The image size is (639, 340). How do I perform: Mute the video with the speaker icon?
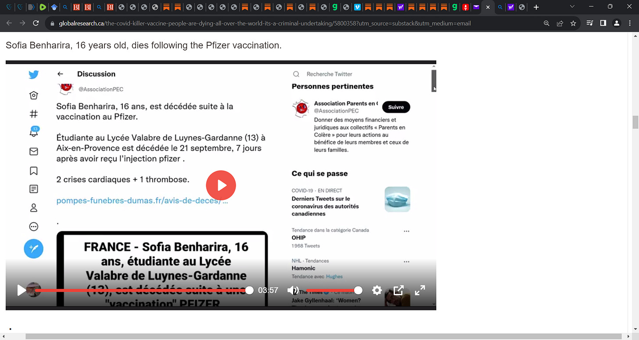coord(293,290)
